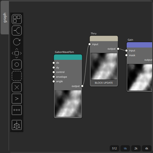This screenshot has width=153, height=153.
Task: Switch to the graph tab
Action: pos(5,18)
